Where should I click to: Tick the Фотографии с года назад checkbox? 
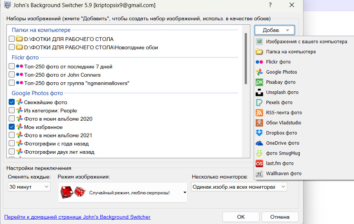coord(12,144)
